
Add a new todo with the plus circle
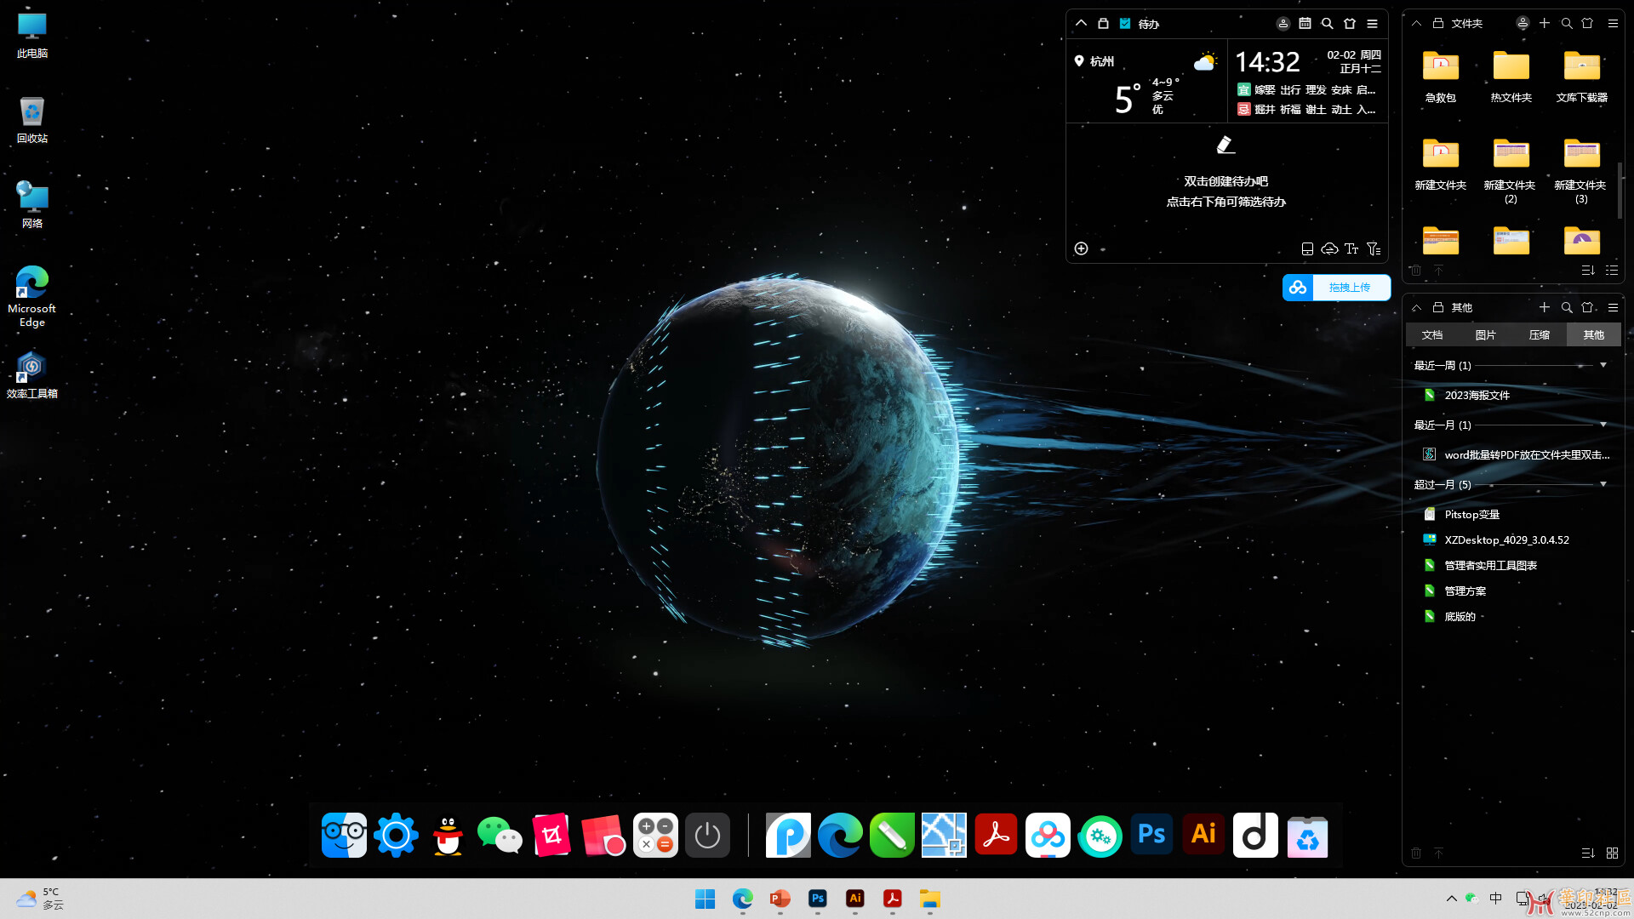click(x=1081, y=248)
